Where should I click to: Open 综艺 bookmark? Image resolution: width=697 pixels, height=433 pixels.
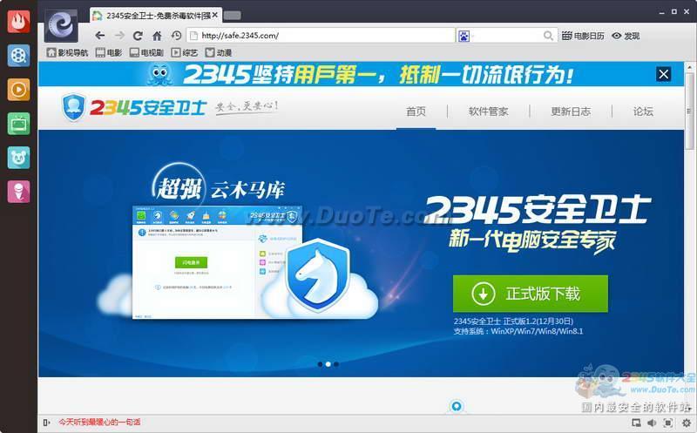[185, 52]
